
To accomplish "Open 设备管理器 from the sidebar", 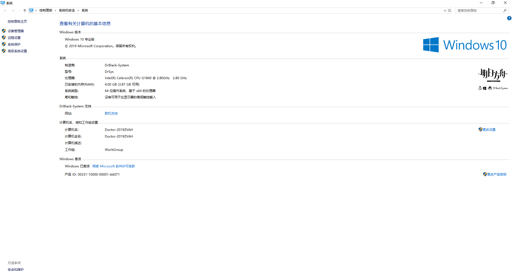I will pyautogui.click(x=16, y=31).
